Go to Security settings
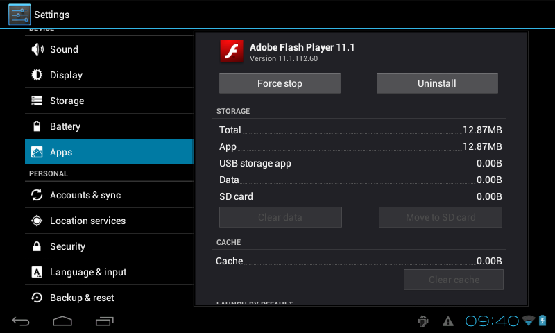The image size is (555, 333). coord(109,246)
